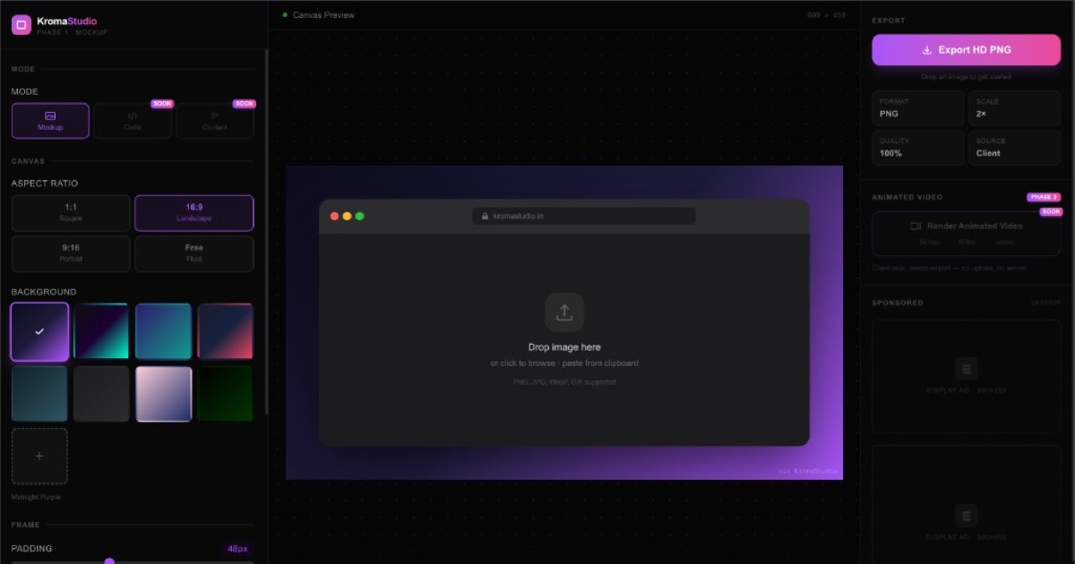This screenshot has width=1075, height=564.
Task: Click the SOON badge above Code
Action: coord(161,104)
